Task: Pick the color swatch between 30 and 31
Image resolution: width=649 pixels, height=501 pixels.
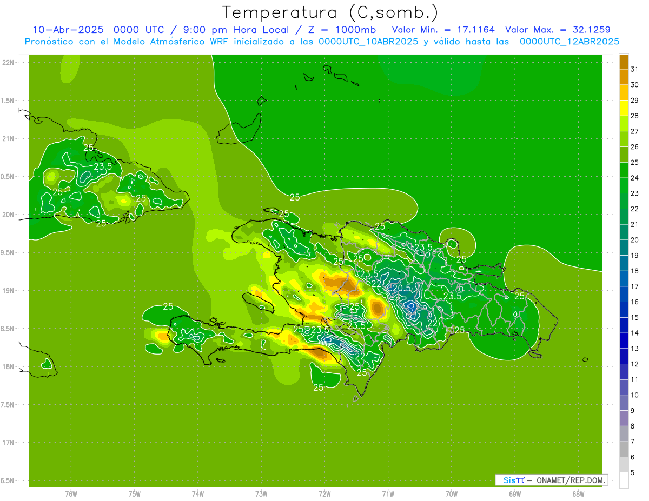Action: (624, 77)
